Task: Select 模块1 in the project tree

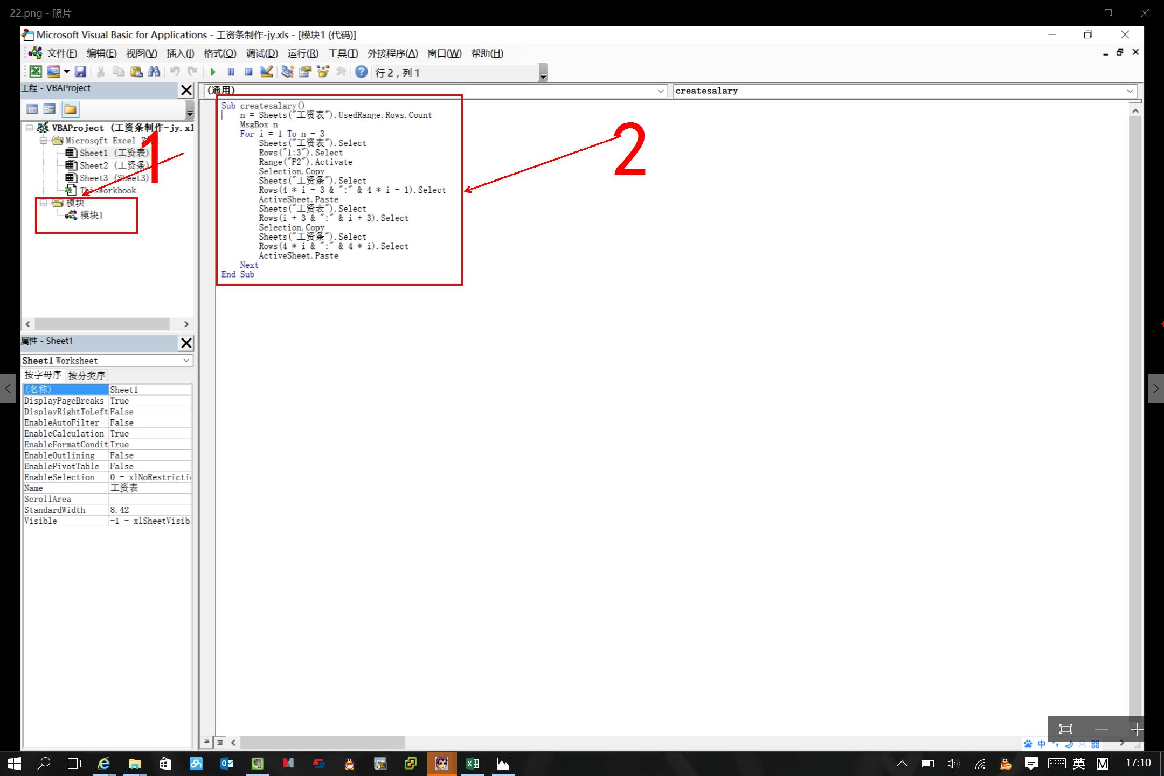Action: tap(91, 216)
